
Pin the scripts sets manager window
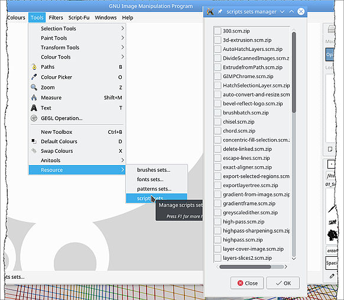(220, 12)
